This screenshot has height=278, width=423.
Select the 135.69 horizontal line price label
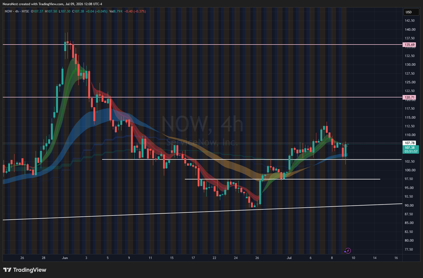[x=409, y=45]
